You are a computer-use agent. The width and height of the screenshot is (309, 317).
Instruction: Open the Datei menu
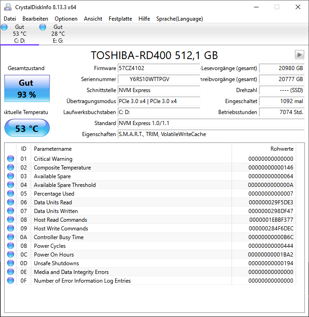[x=10, y=19]
